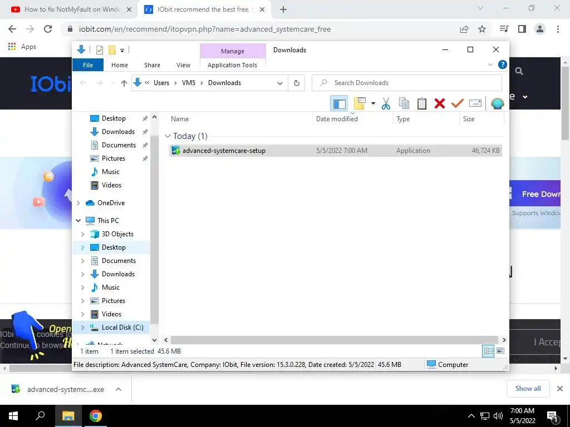Open Chrome profile avatar

coord(540,29)
